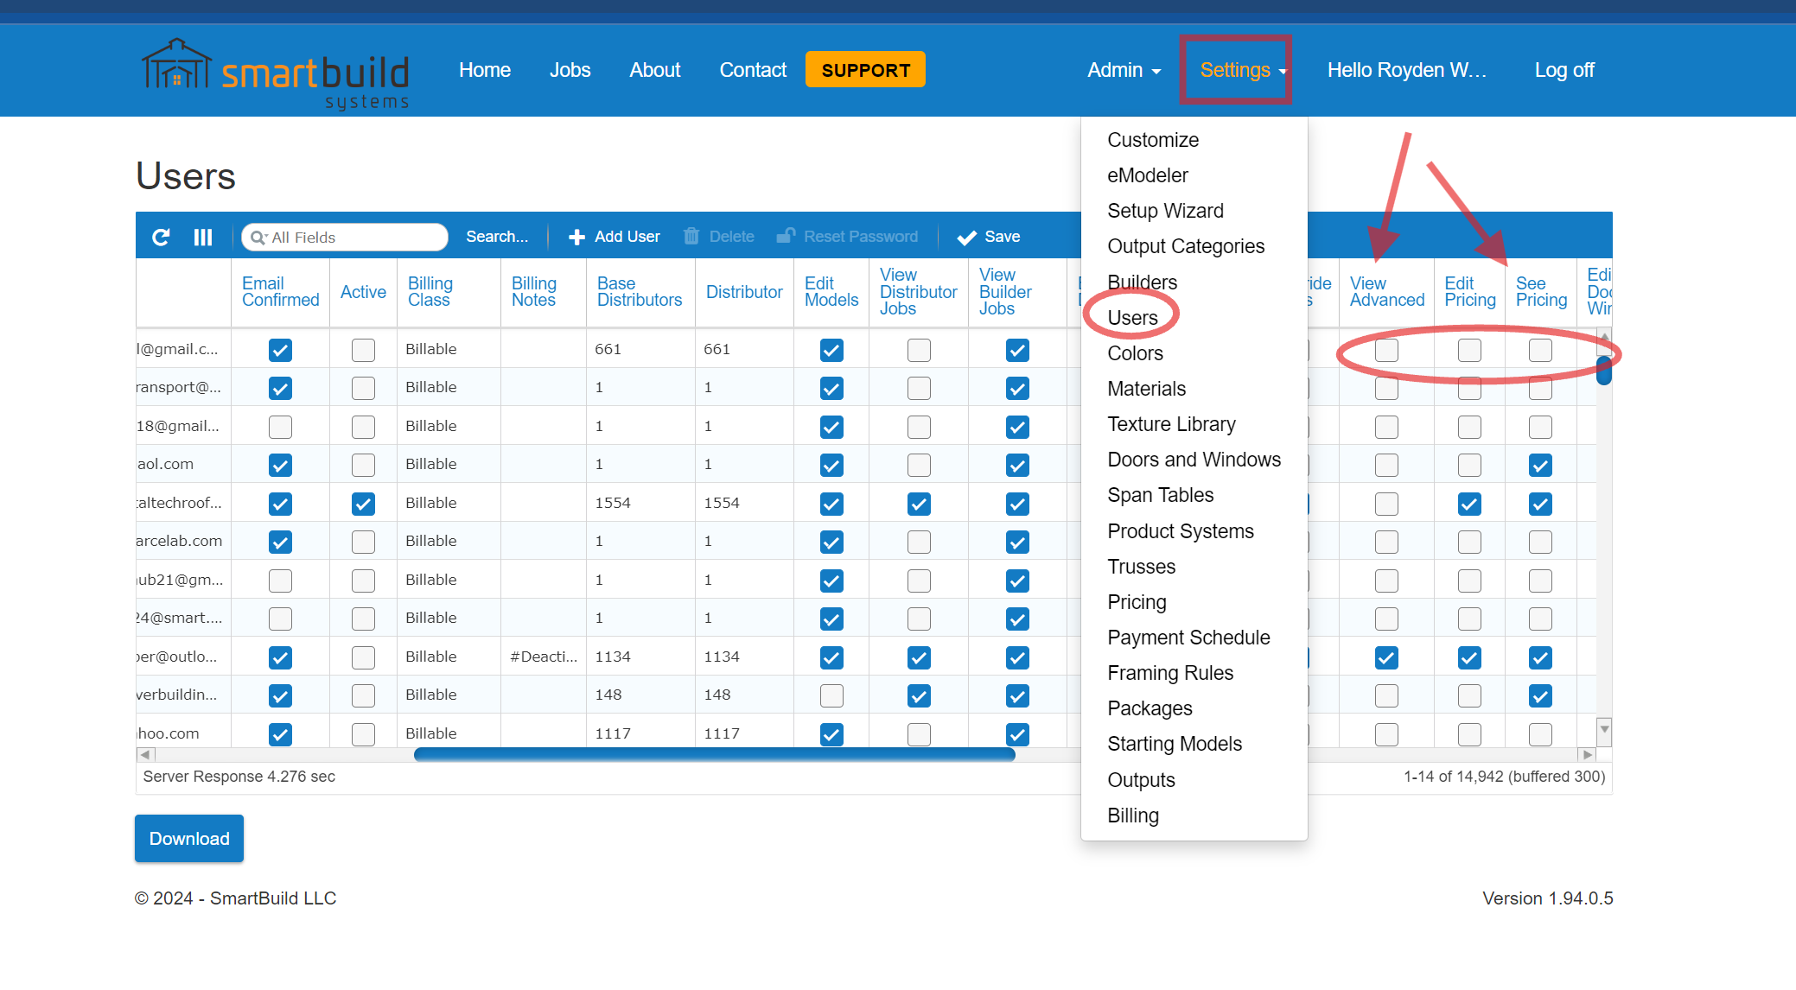Expand the Admin dropdown menu
This screenshot has width=1796, height=990.
[x=1124, y=70]
